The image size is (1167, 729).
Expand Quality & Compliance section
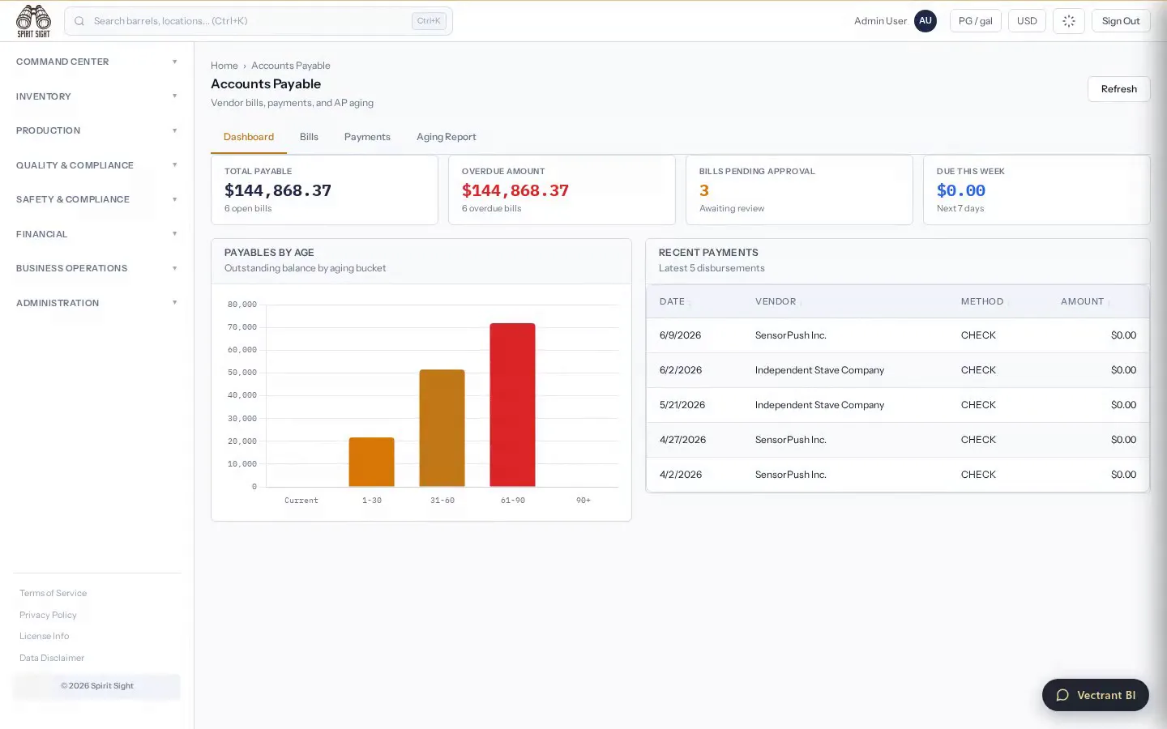[x=96, y=165]
